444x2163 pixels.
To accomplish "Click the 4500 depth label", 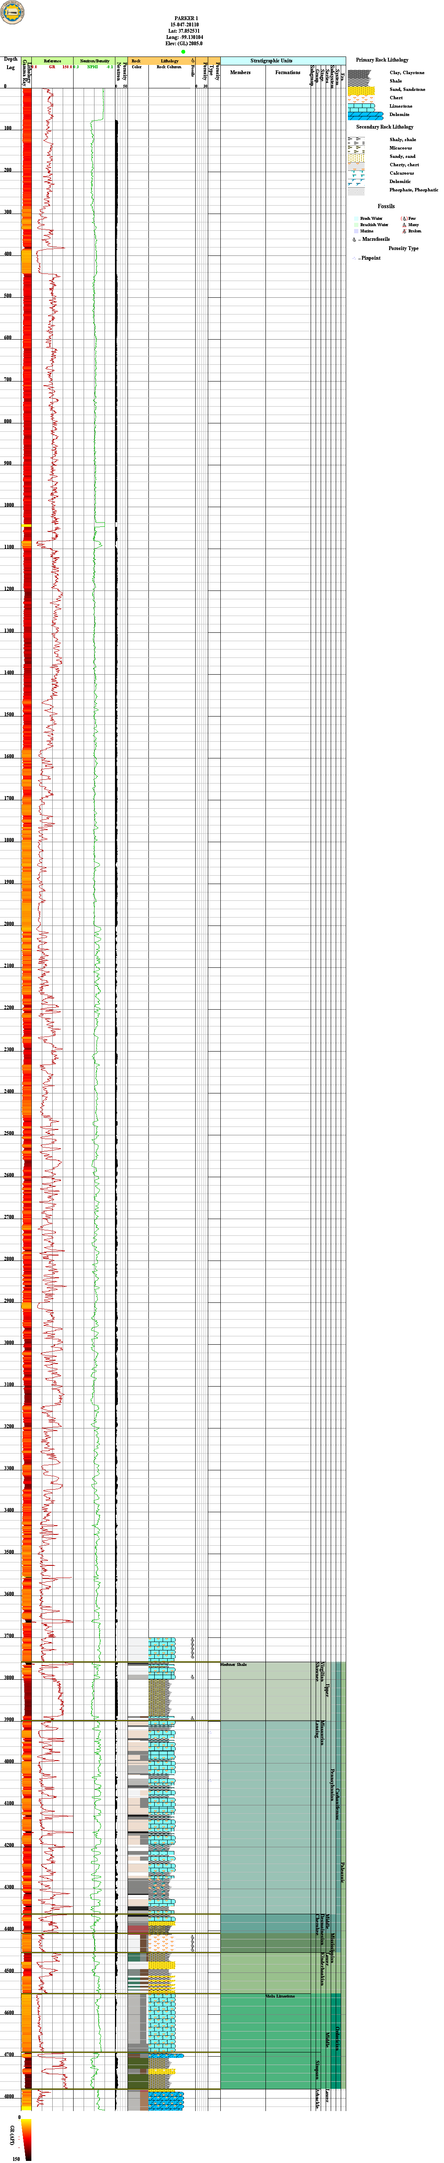I will pos(8,1971).
